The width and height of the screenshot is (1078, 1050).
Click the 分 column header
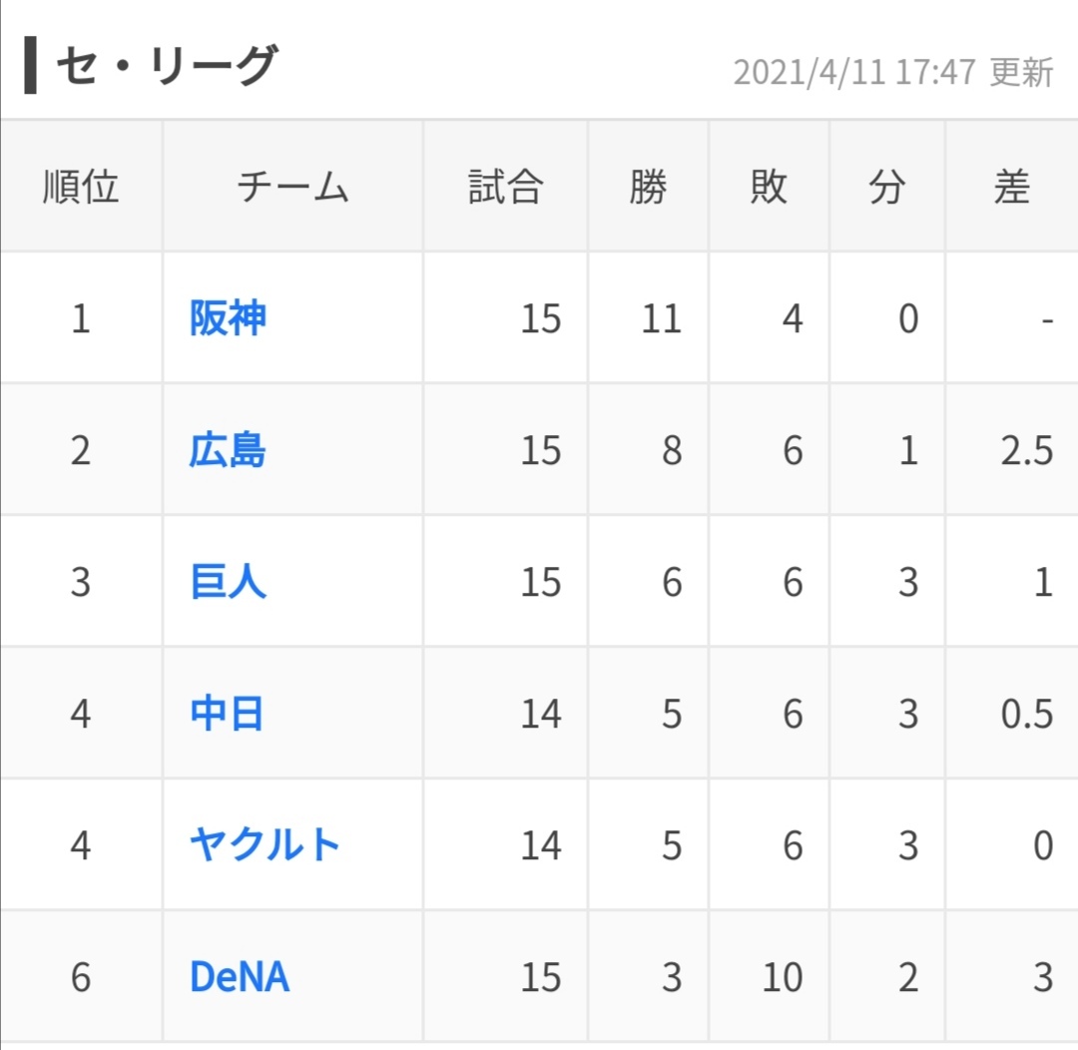(x=886, y=187)
